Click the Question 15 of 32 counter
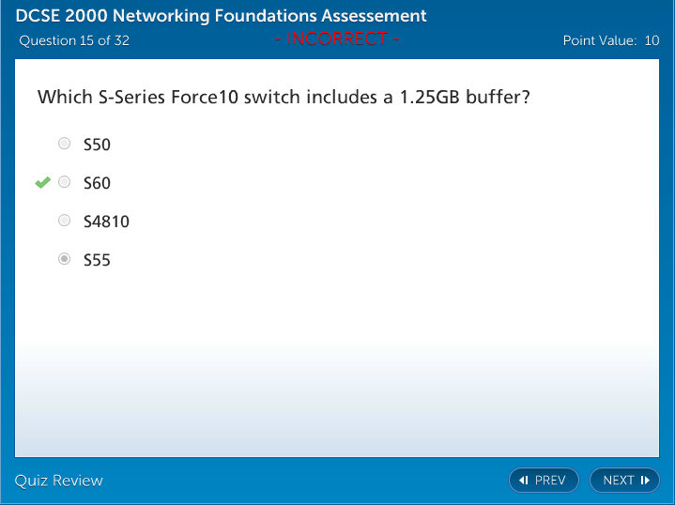675x505 pixels. 74,40
